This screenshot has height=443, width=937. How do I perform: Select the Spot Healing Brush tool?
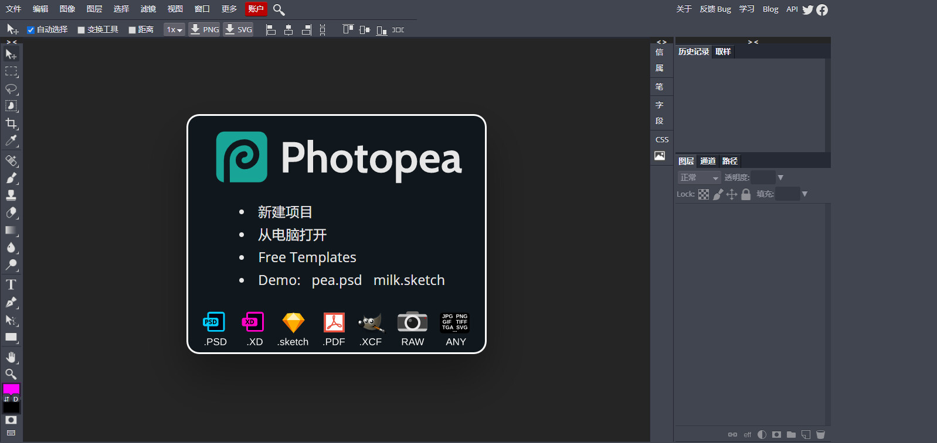tap(11, 160)
